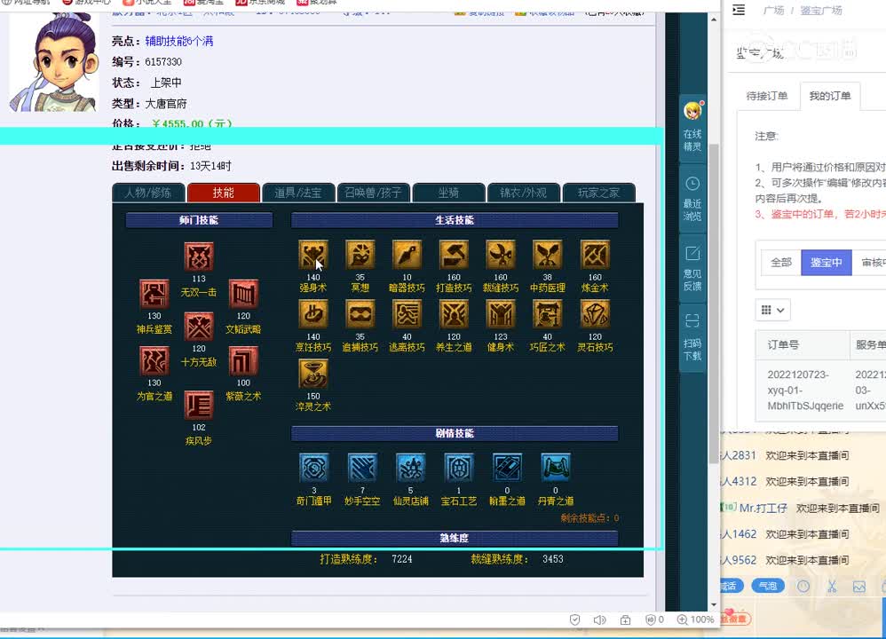Click the 打造技巧 skill icon
This screenshot has width=886, height=639.
tap(454, 254)
